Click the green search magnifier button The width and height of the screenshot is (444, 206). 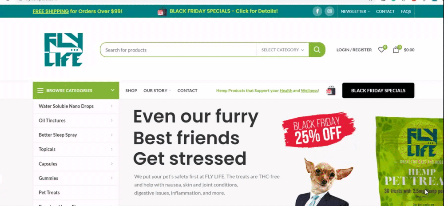click(317, 50)
